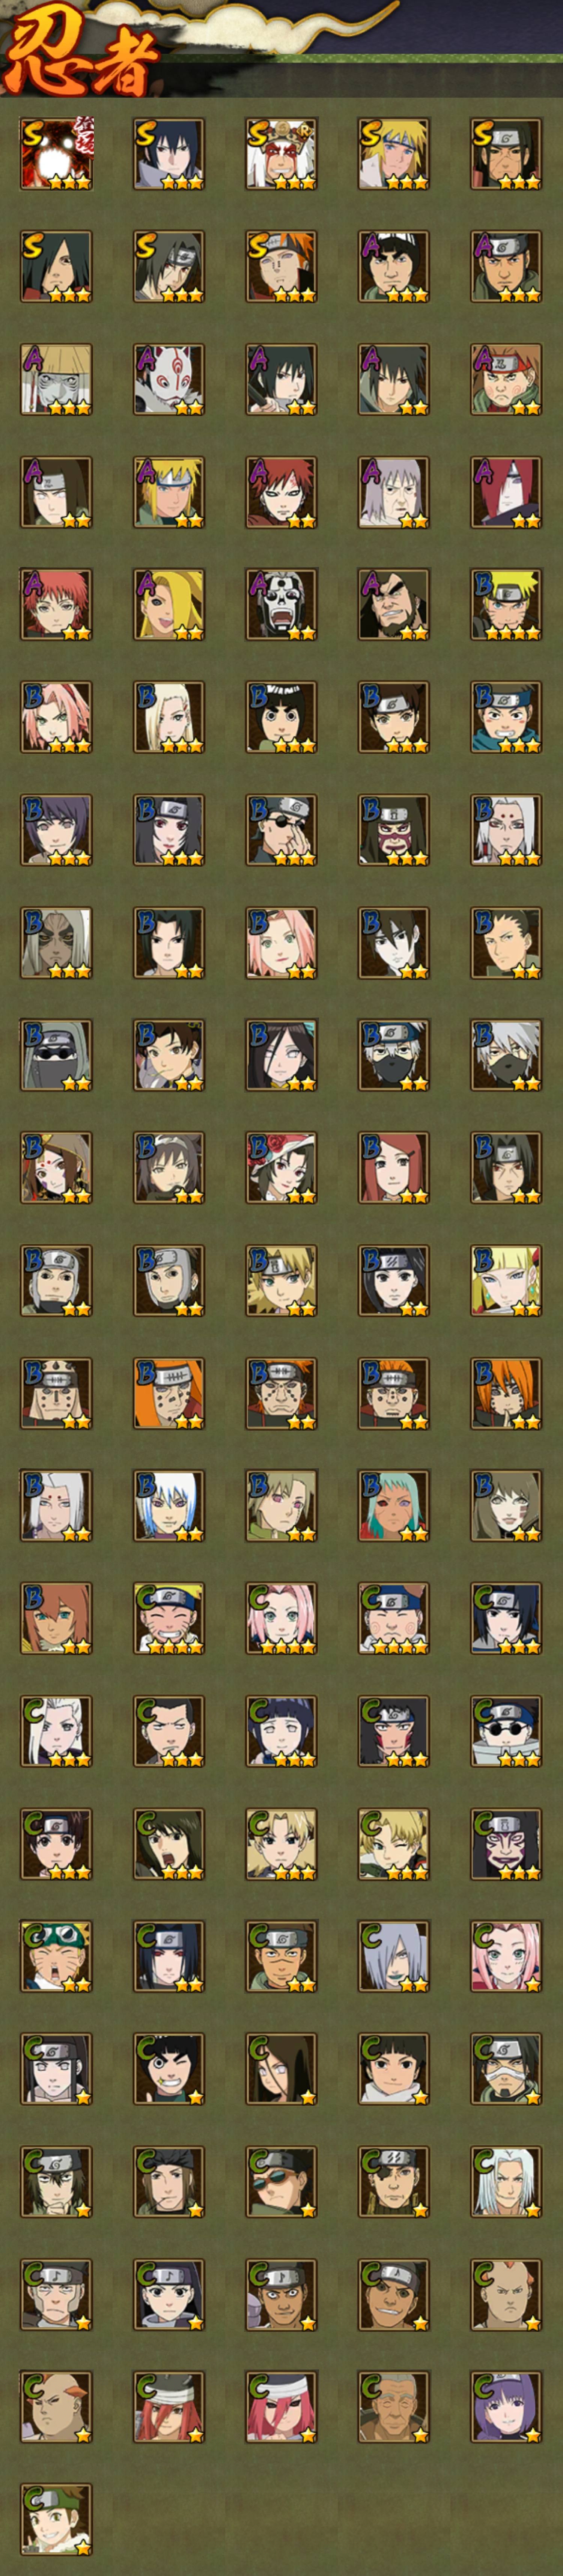Select the white fox-mask Anbu ninja
The width and height of the screenshot is (563, 2576).
169,379
